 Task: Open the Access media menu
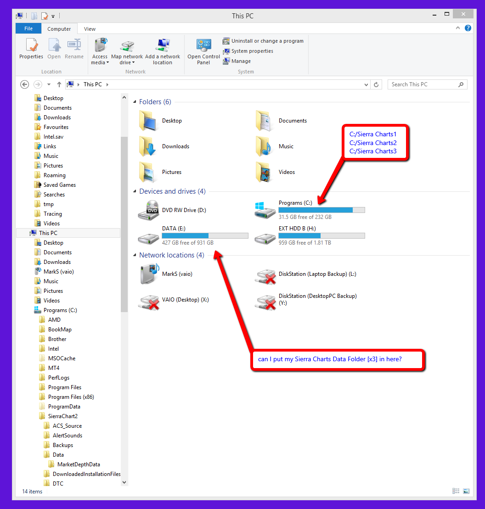pyautogui.click(x=100, y=51)
